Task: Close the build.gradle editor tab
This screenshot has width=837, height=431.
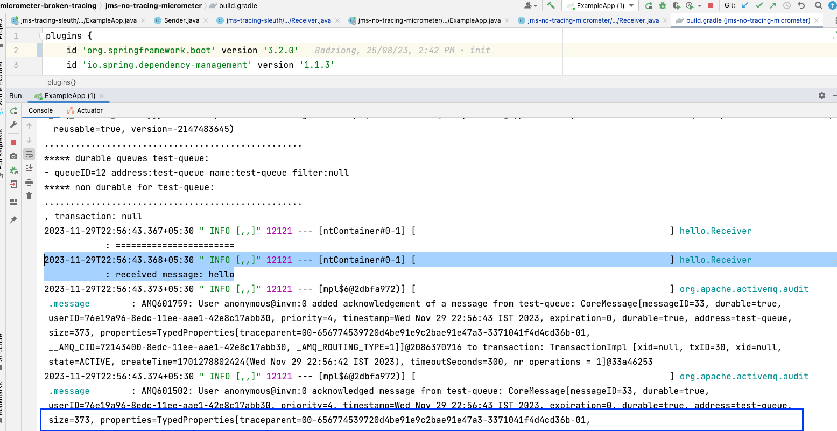Action: click(817, 20)
